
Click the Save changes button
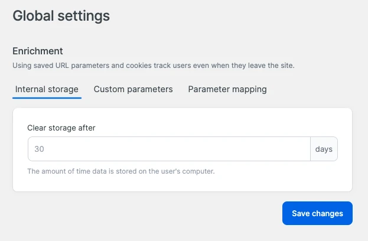click(x=317, y=213)
